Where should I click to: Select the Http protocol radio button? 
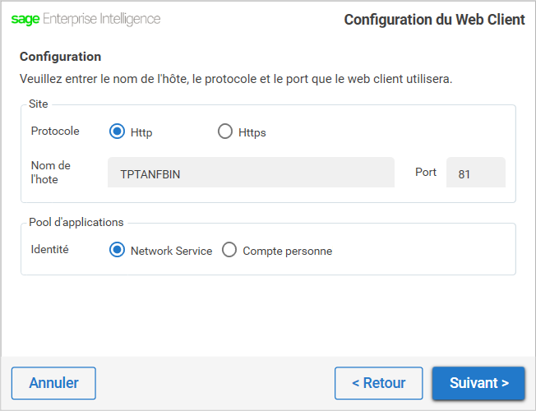click(117, 132)
